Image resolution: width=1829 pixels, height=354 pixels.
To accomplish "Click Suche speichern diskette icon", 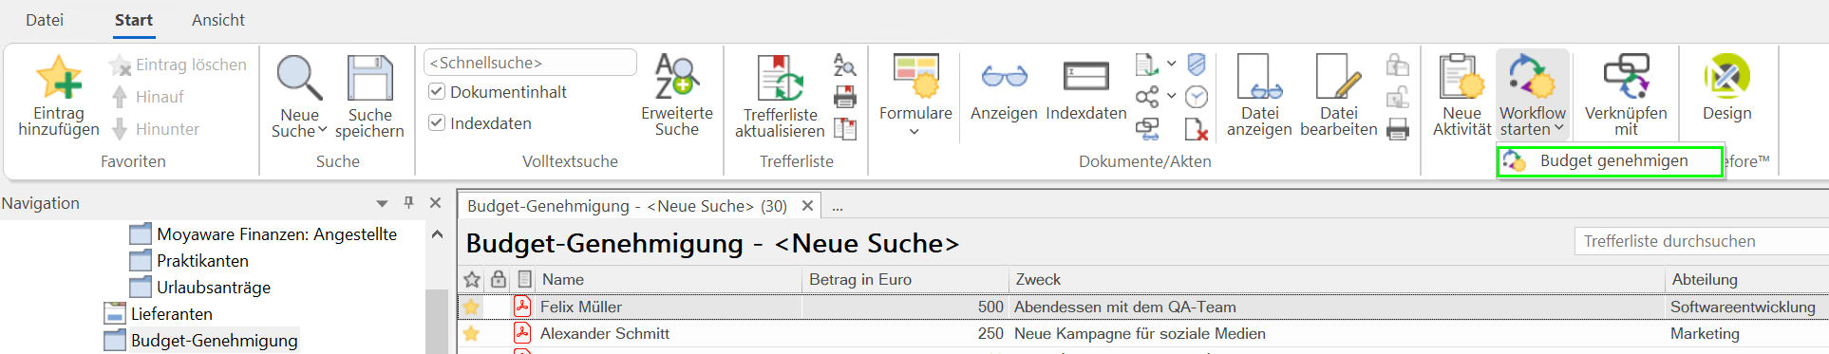I will (369, 77).
